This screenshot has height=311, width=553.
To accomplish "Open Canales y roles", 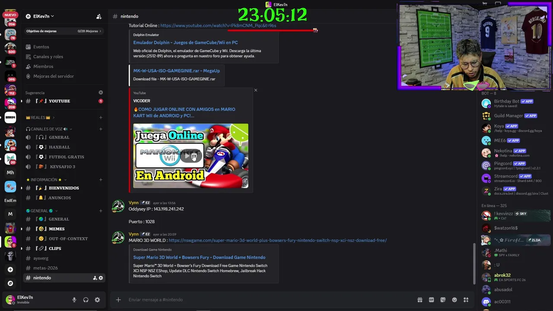I will pyautogui.click(x=48, y=57).
